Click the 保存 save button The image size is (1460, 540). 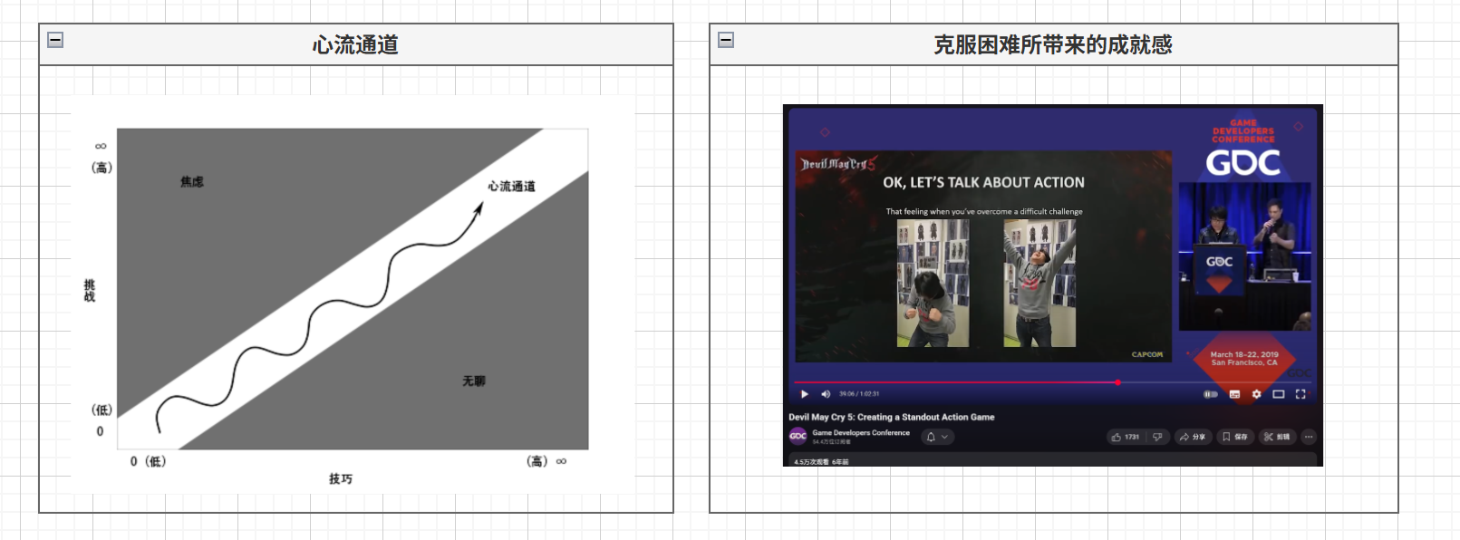click(1234, 437)
